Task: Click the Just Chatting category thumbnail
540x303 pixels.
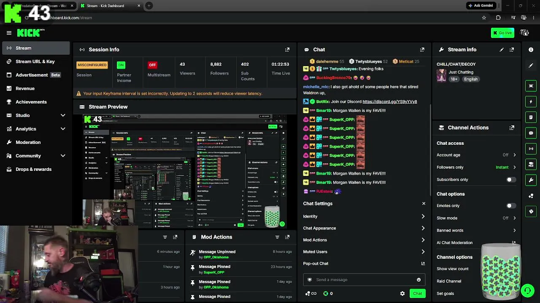Action: click(441, 76)
